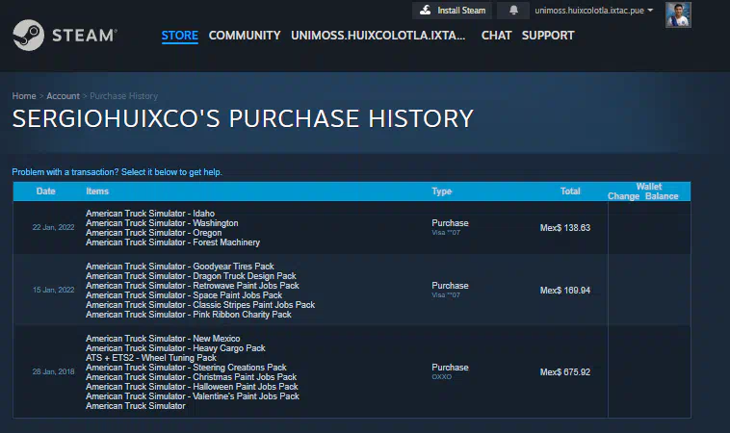The image size is (730, 433).
Task: Follow the Home breadcrumb link
Action: tap(24, 96)
